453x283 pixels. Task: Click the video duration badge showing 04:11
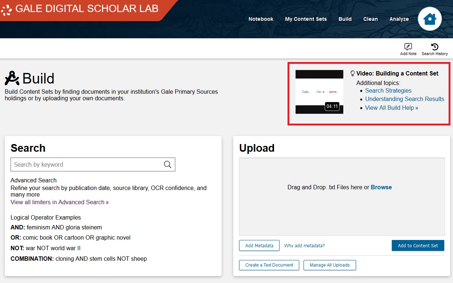click(331, 106)
